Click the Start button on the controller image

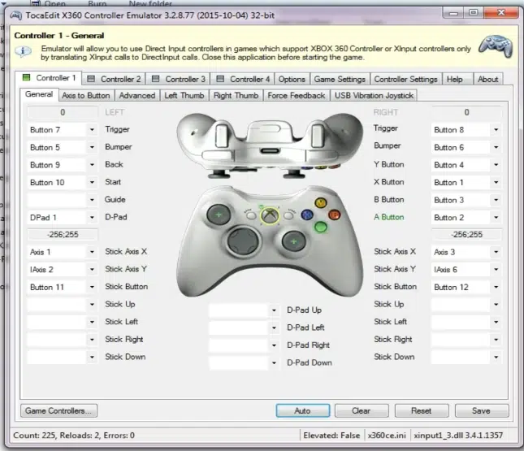tap(288, 215)
